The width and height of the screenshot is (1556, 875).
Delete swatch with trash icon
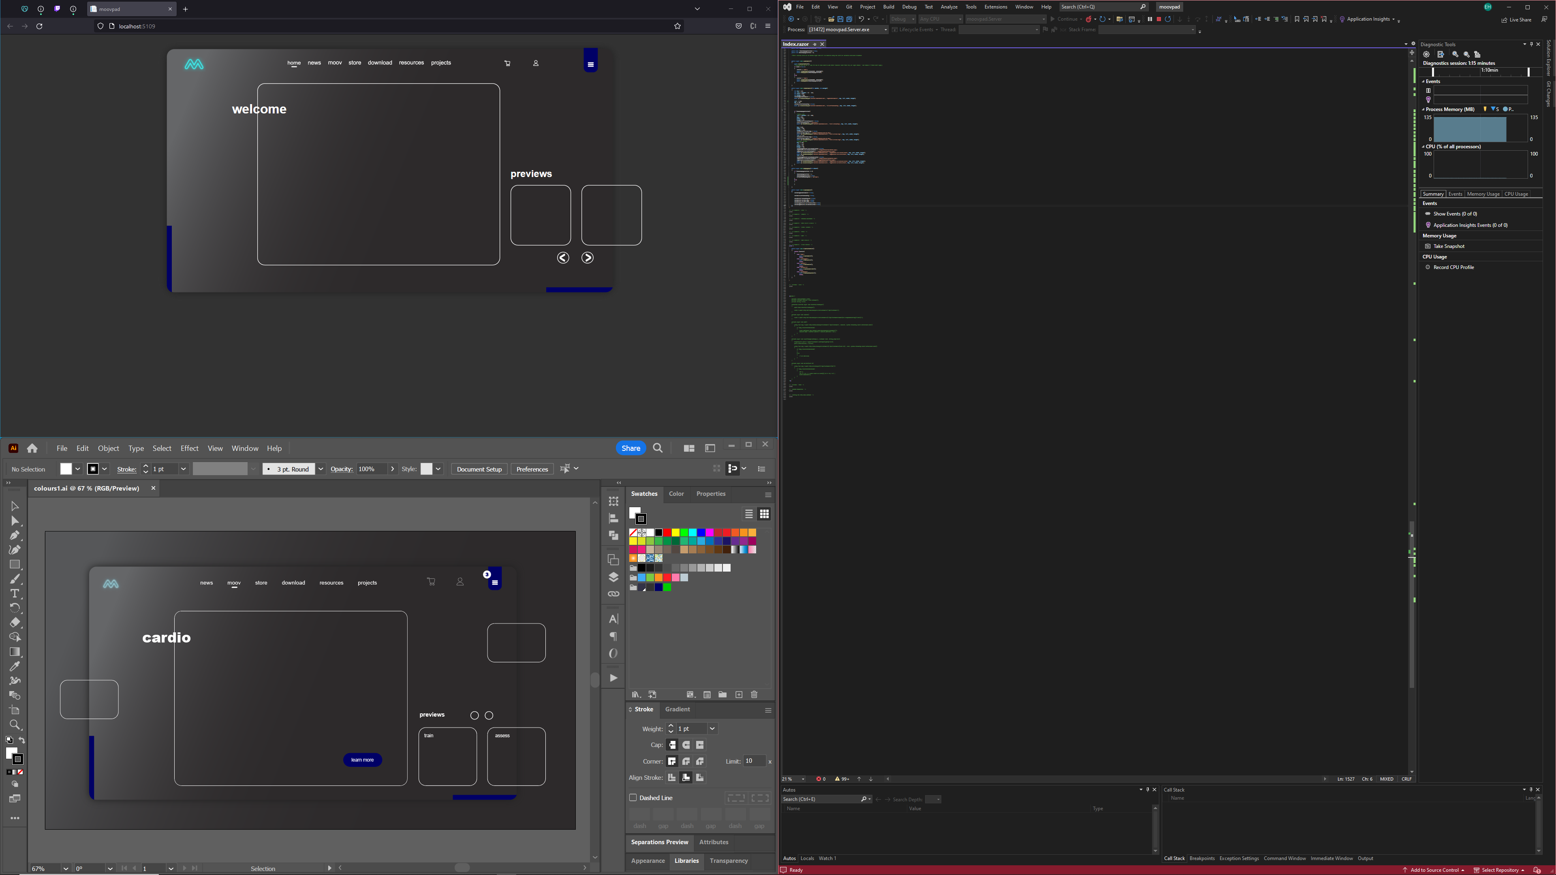pos(754,694)
